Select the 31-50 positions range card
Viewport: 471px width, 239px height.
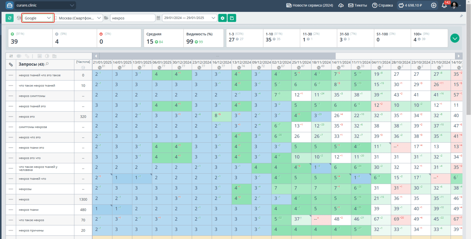pyautogui.click(x=355, y=38)
